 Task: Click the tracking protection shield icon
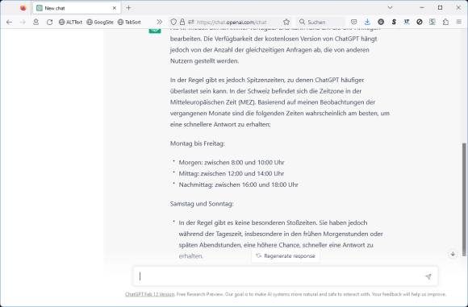[173, 22]
